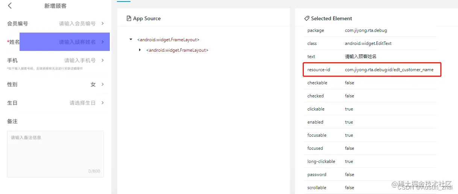
Task: Click the chevron on the 性别 row
Action: tap(103, 85)
